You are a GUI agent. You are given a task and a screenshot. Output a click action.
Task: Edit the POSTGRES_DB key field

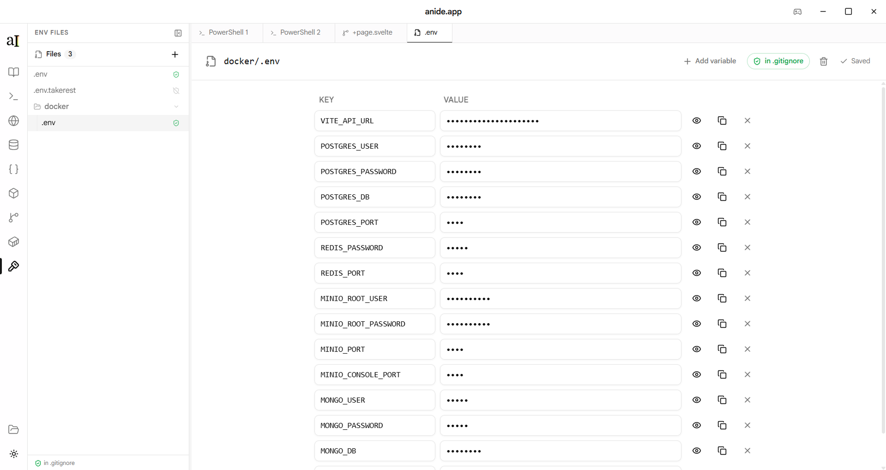374,197
